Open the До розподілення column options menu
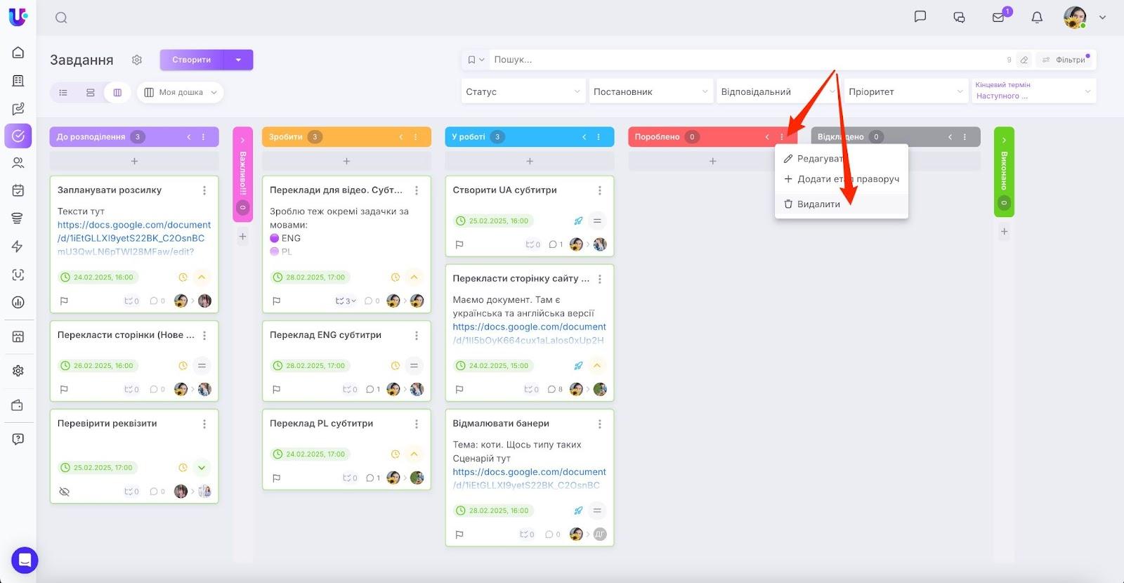Image resolution: width=1124 pixels, height=583 pixels. [x=204, y=137]
